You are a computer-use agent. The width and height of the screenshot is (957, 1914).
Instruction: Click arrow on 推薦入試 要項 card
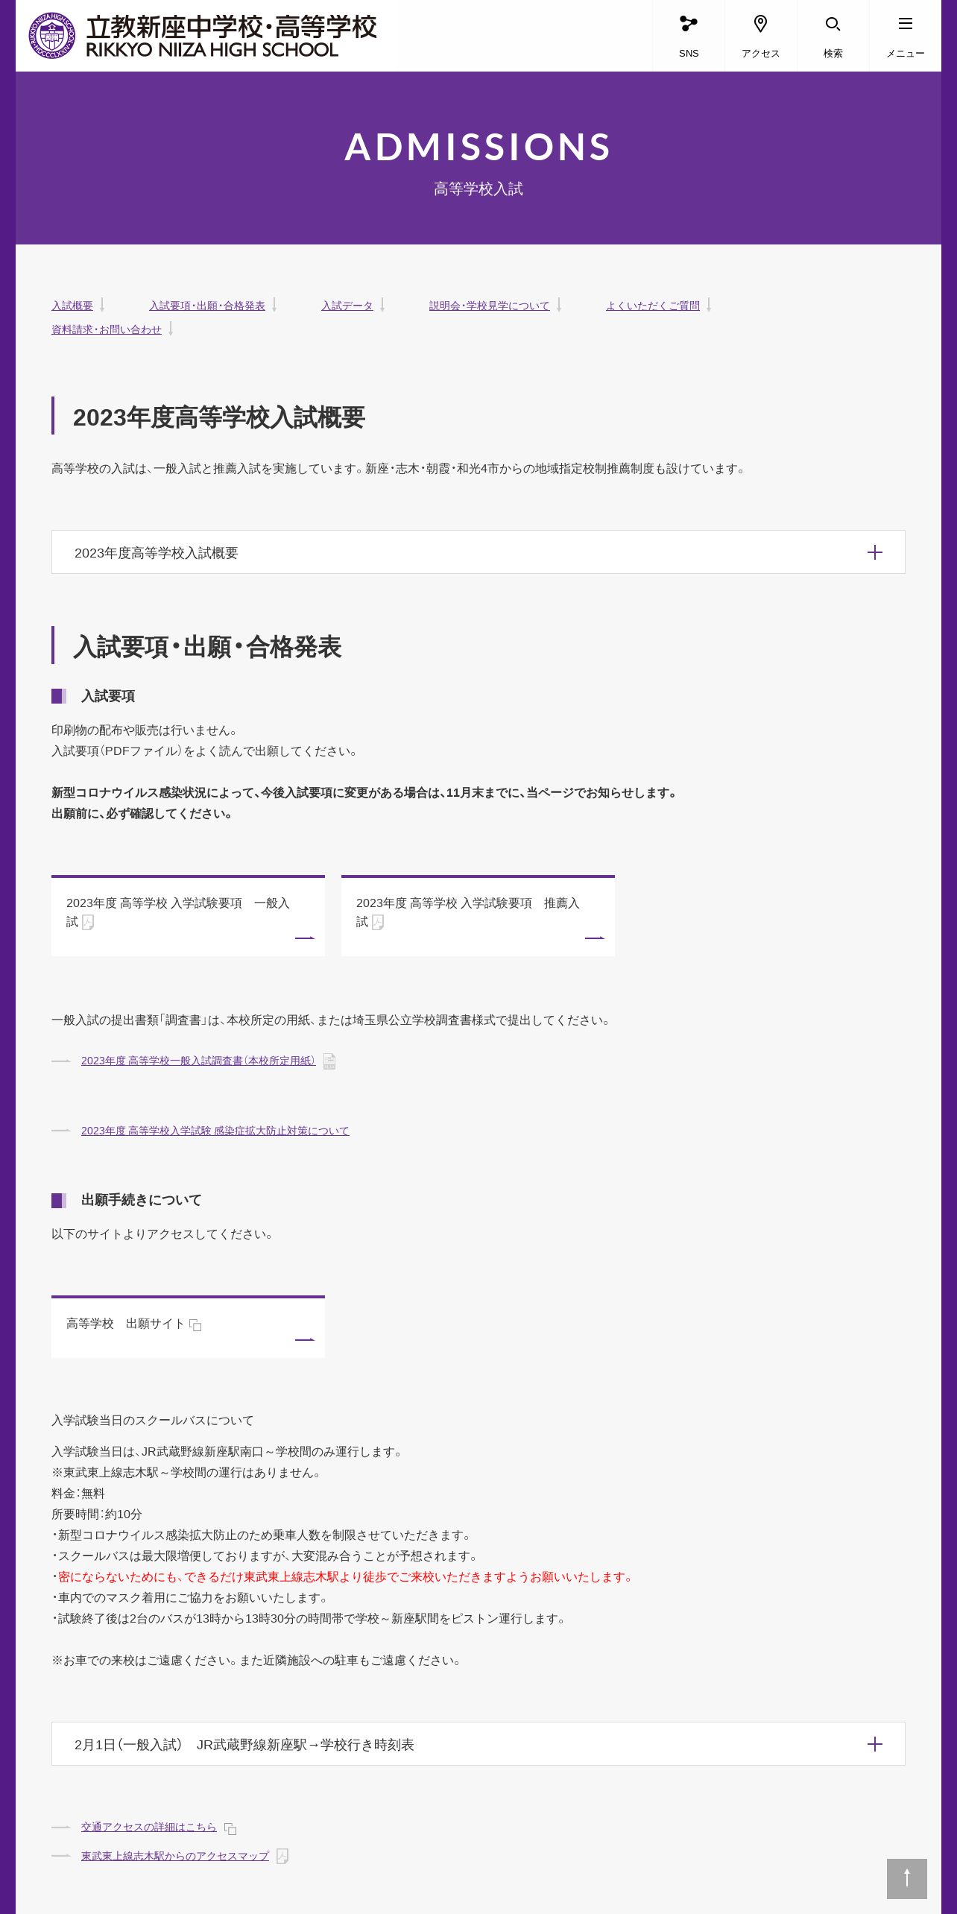tap(595, 938)
